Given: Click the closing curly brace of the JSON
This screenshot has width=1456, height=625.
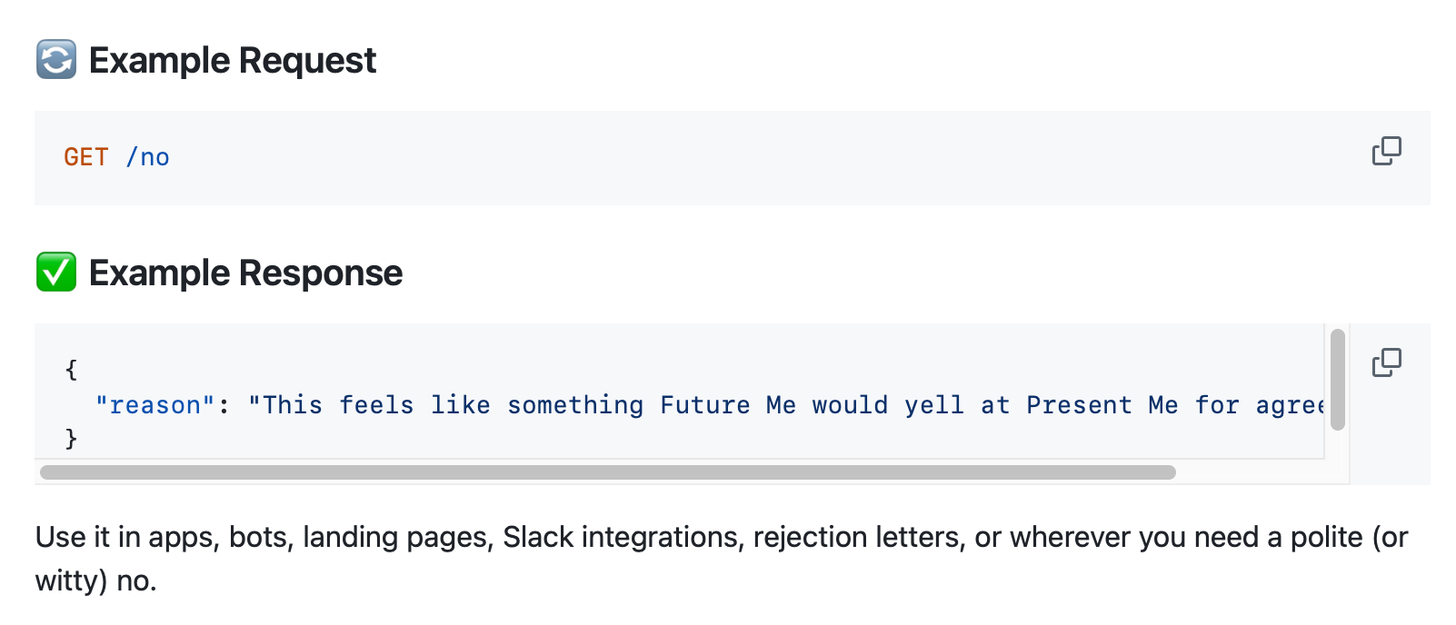Looking at the screenshot, I should click(71, 439).
